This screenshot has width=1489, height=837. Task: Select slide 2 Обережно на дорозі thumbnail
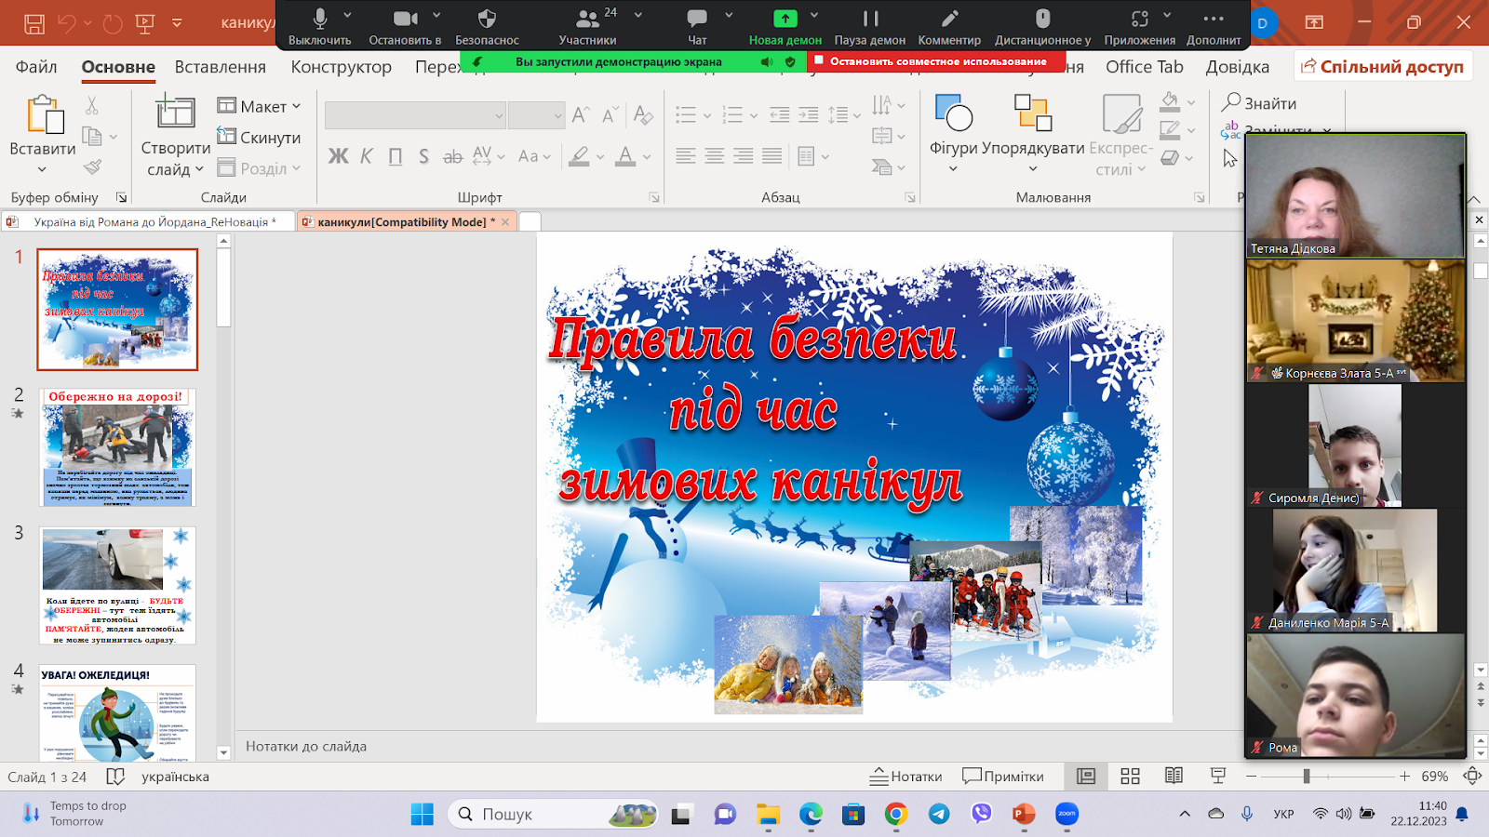pyautogui.click(x=117, y=447)
